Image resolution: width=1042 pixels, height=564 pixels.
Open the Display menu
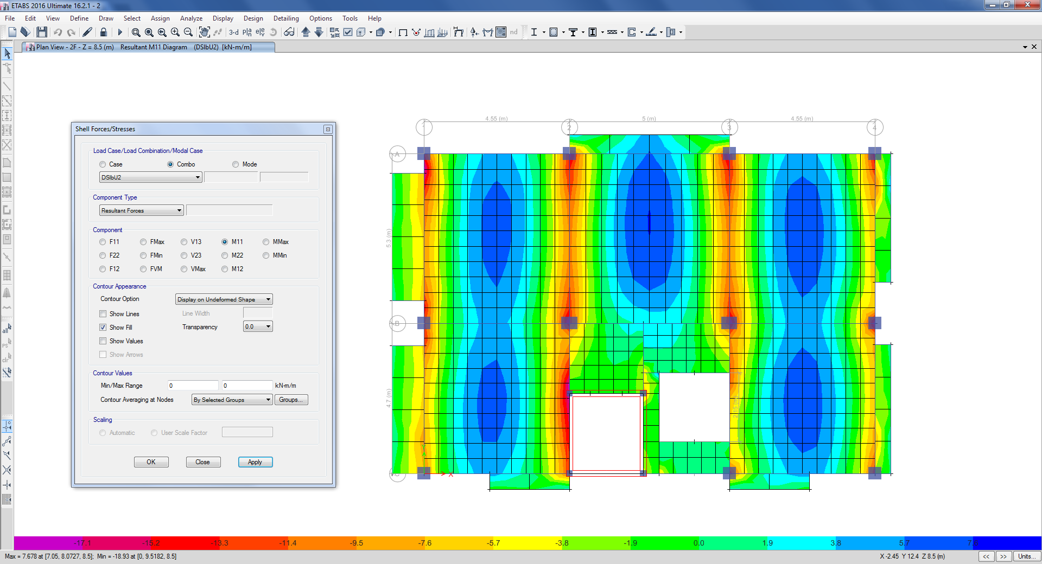point(223,18)
